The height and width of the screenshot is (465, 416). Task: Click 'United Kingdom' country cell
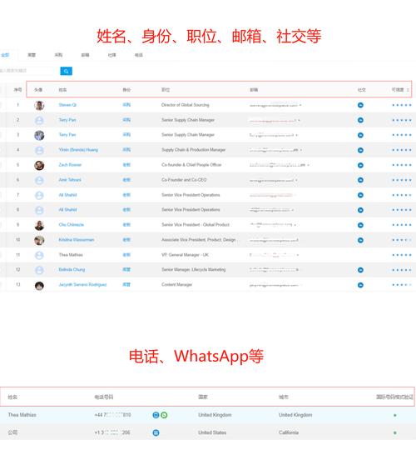tap(215, 415)
